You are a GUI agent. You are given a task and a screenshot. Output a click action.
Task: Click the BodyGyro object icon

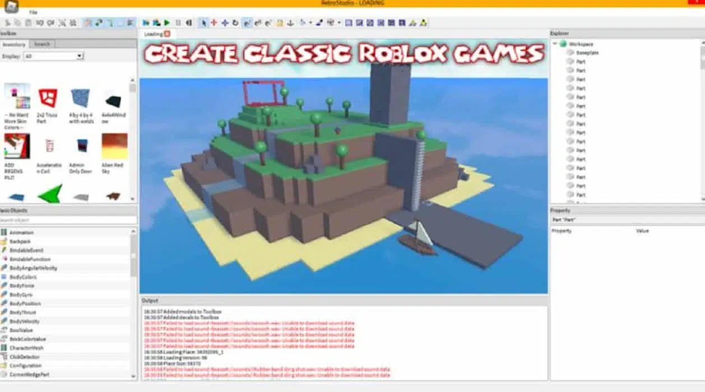pyautogui.click(x=4, y=295)
